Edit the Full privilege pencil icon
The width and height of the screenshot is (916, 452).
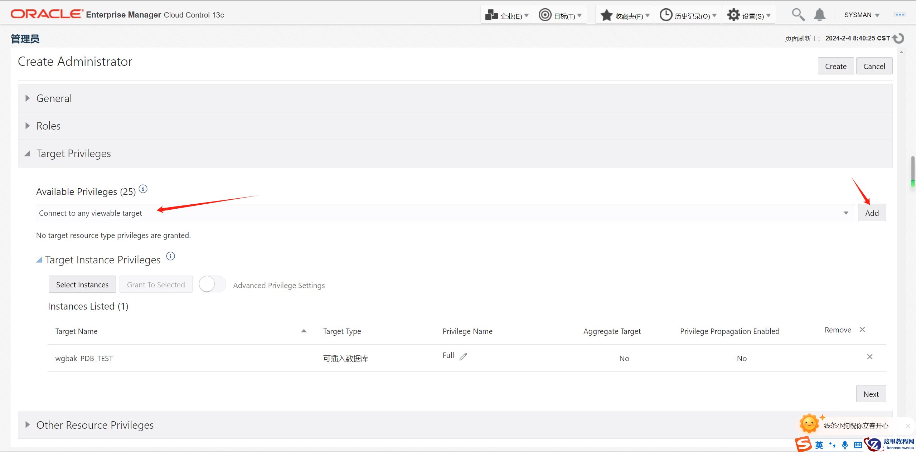click(x=463, y=356)
